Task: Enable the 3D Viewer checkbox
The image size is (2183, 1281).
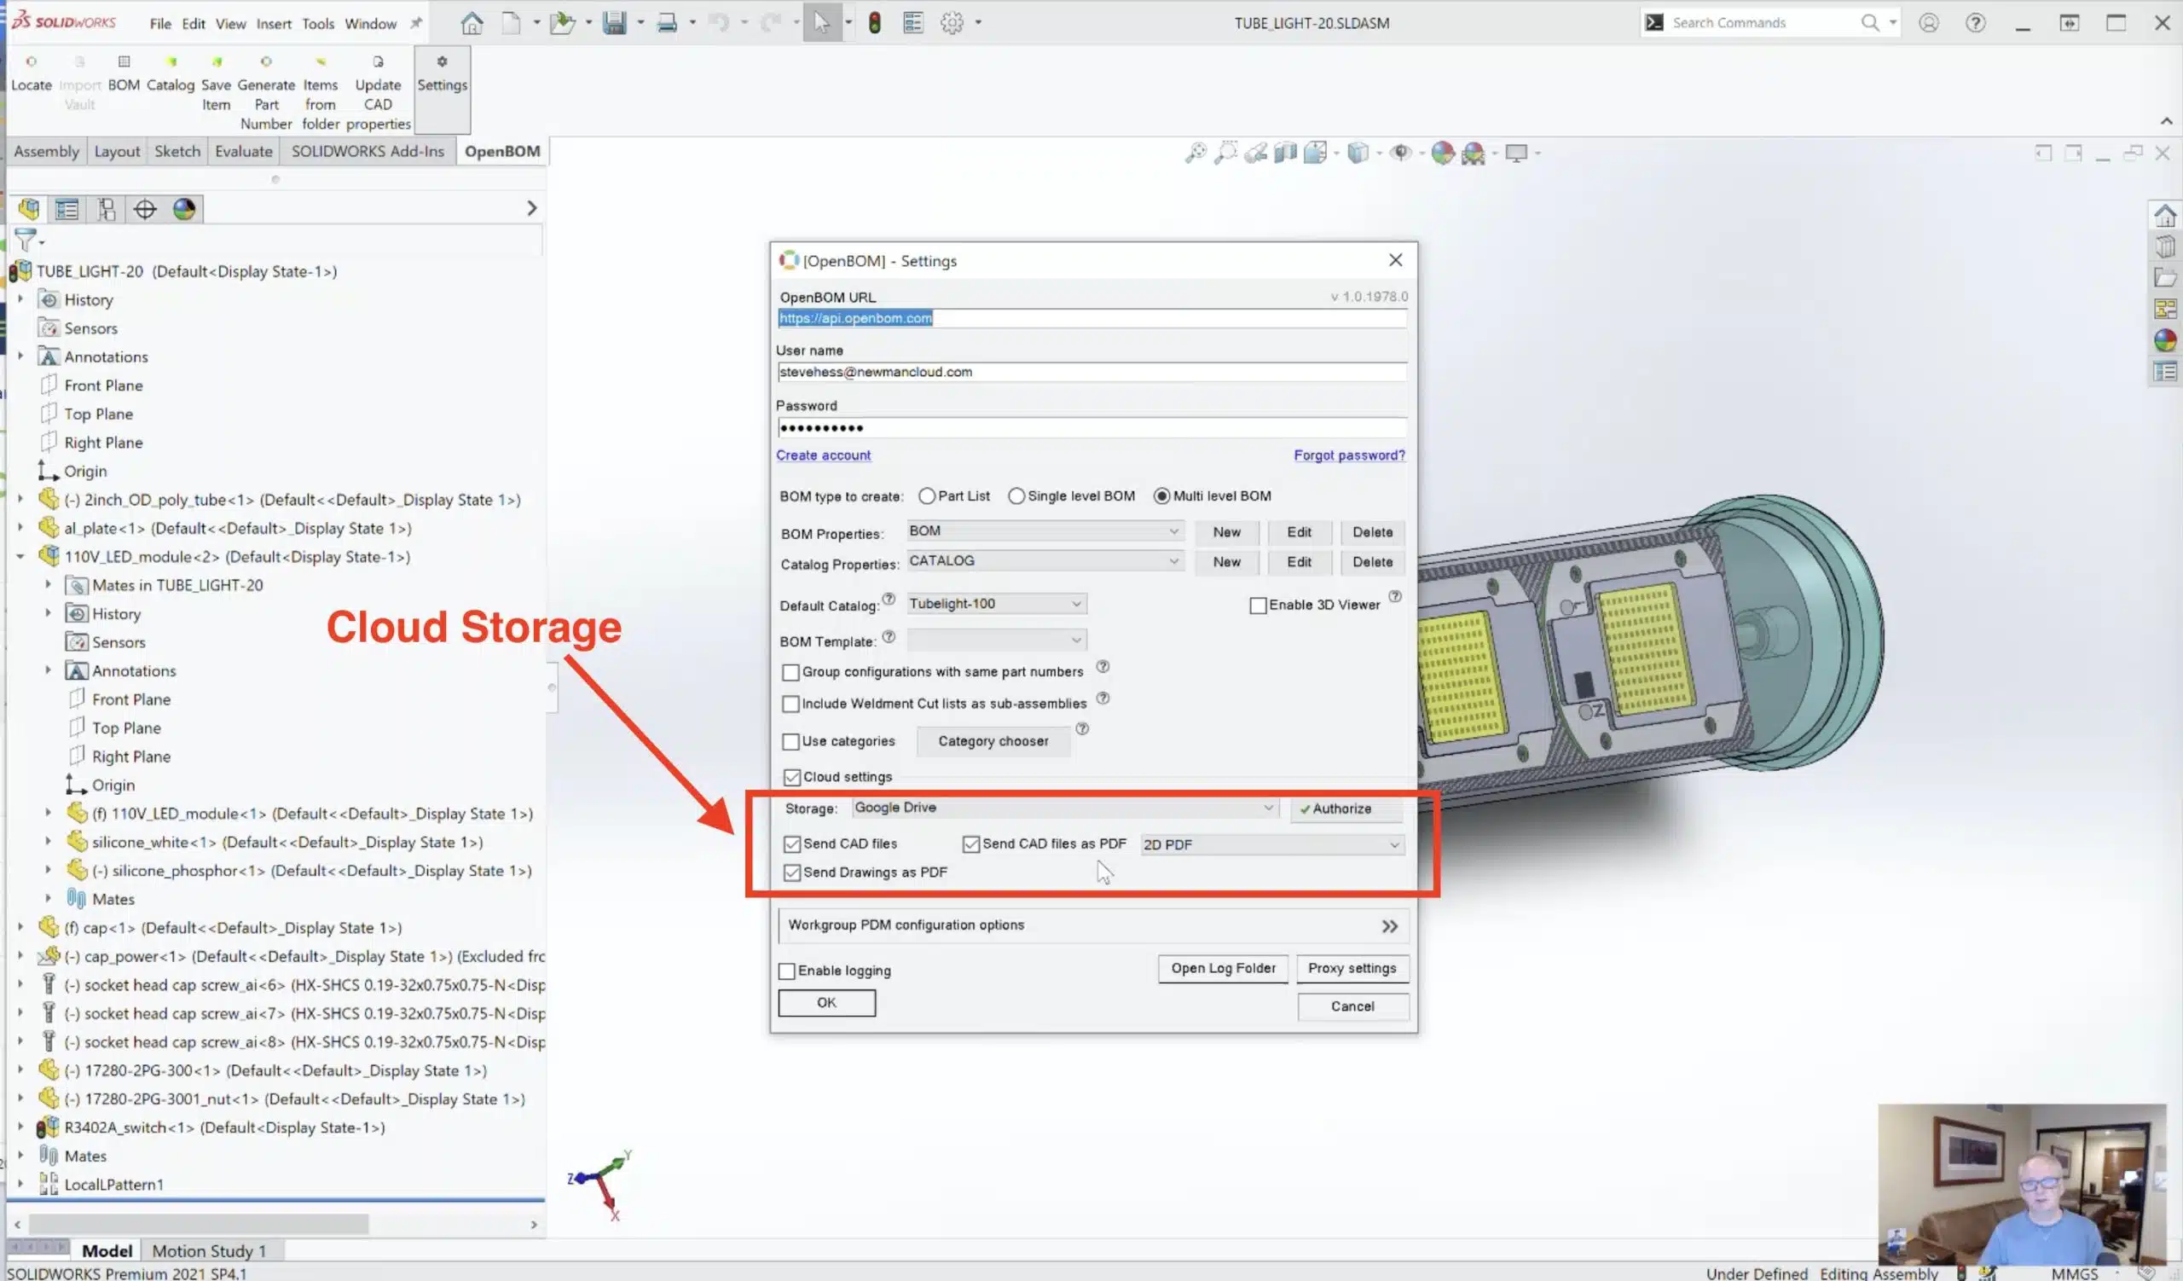Action: point(1258,606)
